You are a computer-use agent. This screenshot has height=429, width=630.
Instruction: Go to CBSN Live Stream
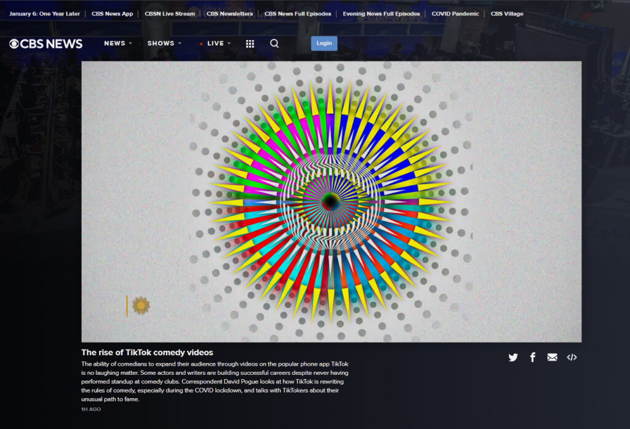click(170, 14)
